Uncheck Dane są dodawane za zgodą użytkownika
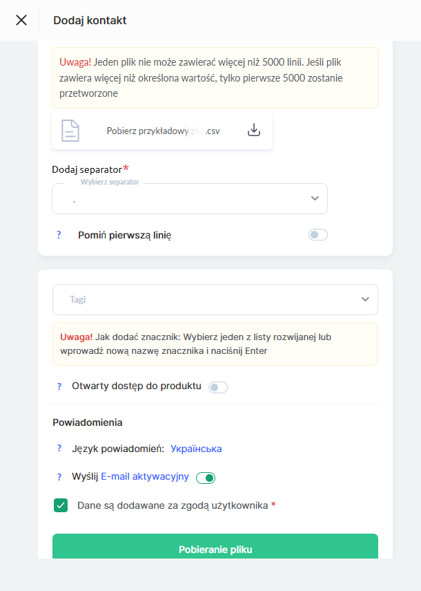Screen dimensions: 421x591 (61, 505)
